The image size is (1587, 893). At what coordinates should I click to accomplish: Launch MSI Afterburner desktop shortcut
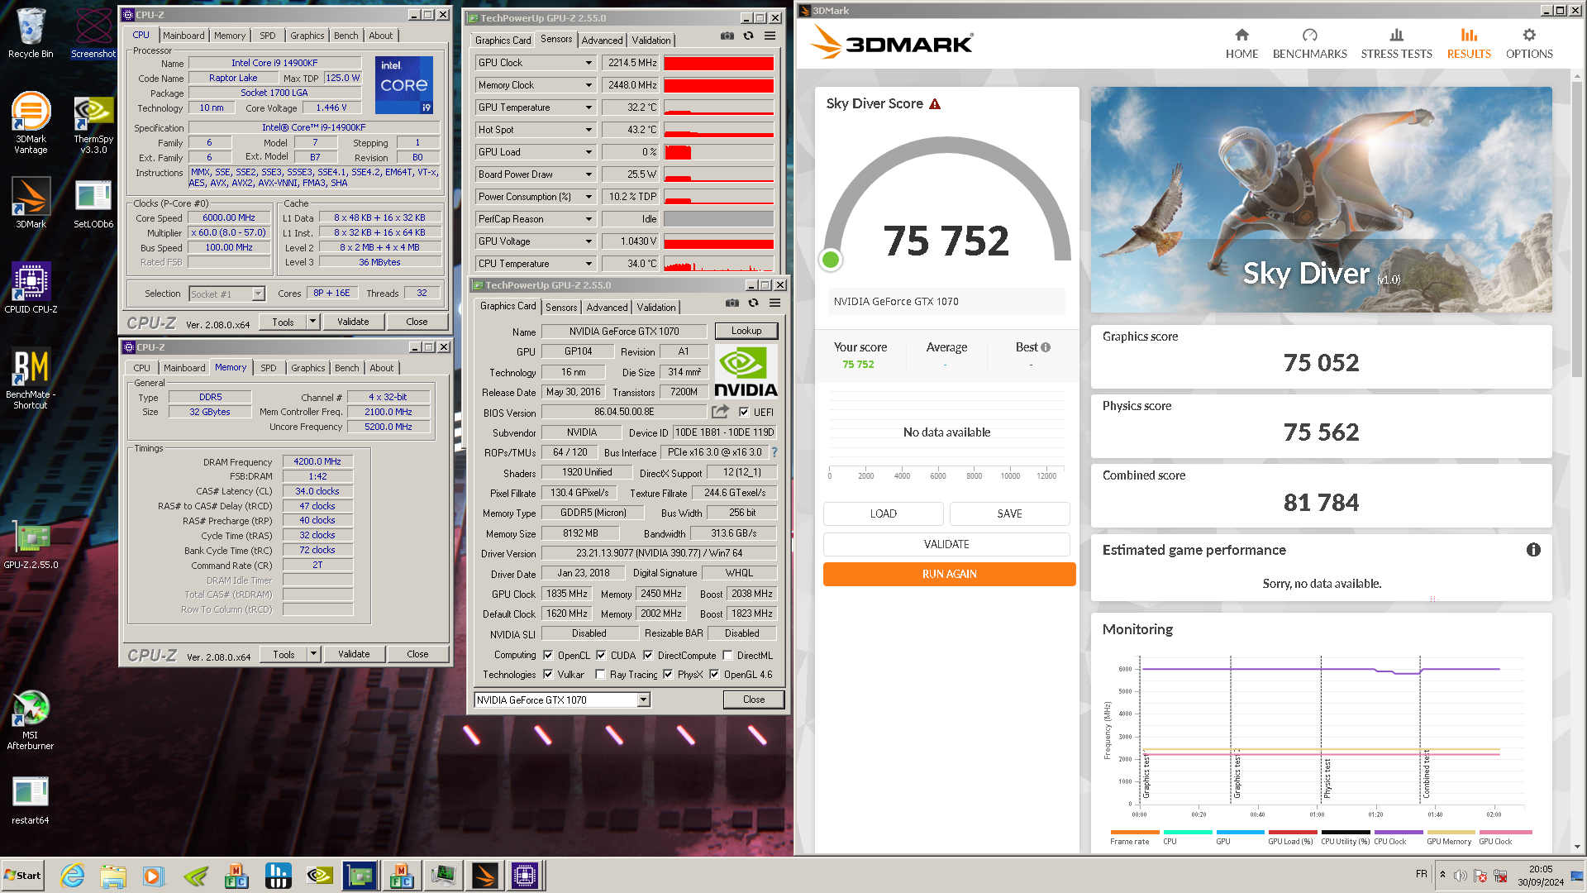(x=31, y=719)
